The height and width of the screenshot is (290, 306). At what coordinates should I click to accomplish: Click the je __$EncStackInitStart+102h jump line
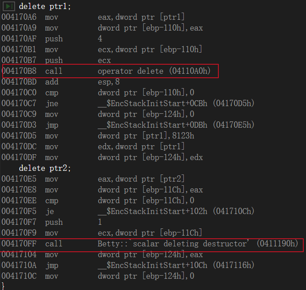coord(128,211)
